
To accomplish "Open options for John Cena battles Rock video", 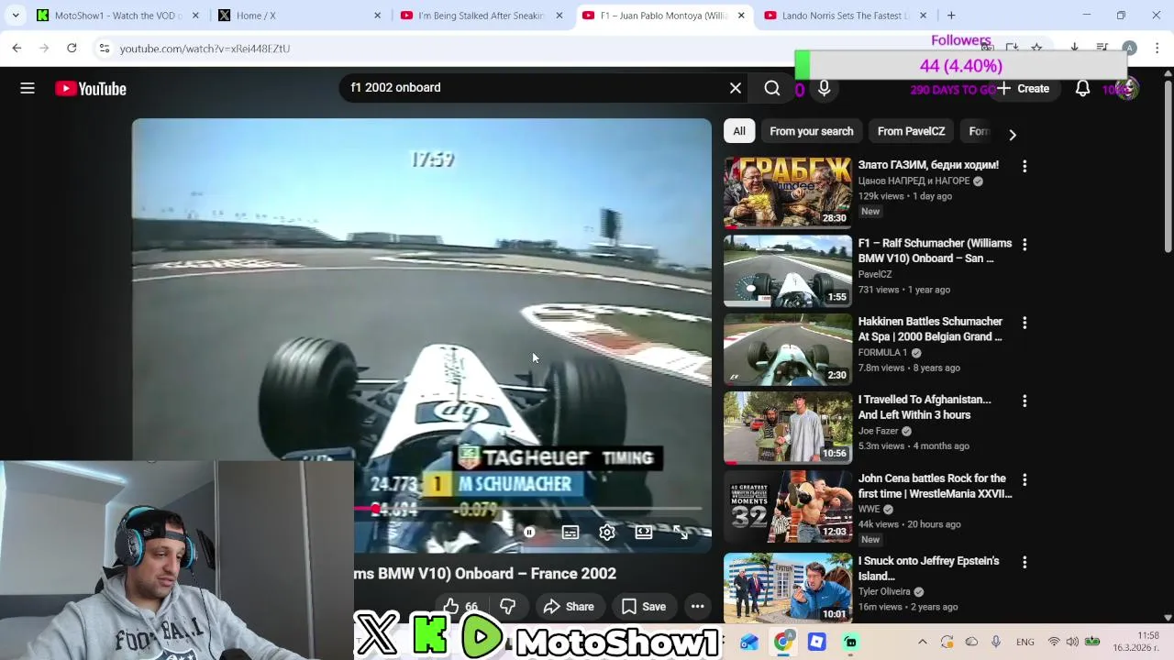I will [x=1024, y=479].
